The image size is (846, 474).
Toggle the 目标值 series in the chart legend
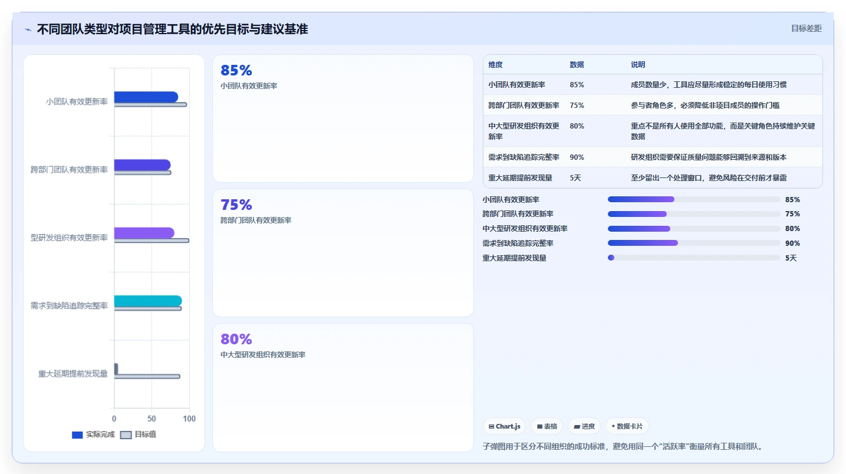pyautogui.click(x=139, y=434)
